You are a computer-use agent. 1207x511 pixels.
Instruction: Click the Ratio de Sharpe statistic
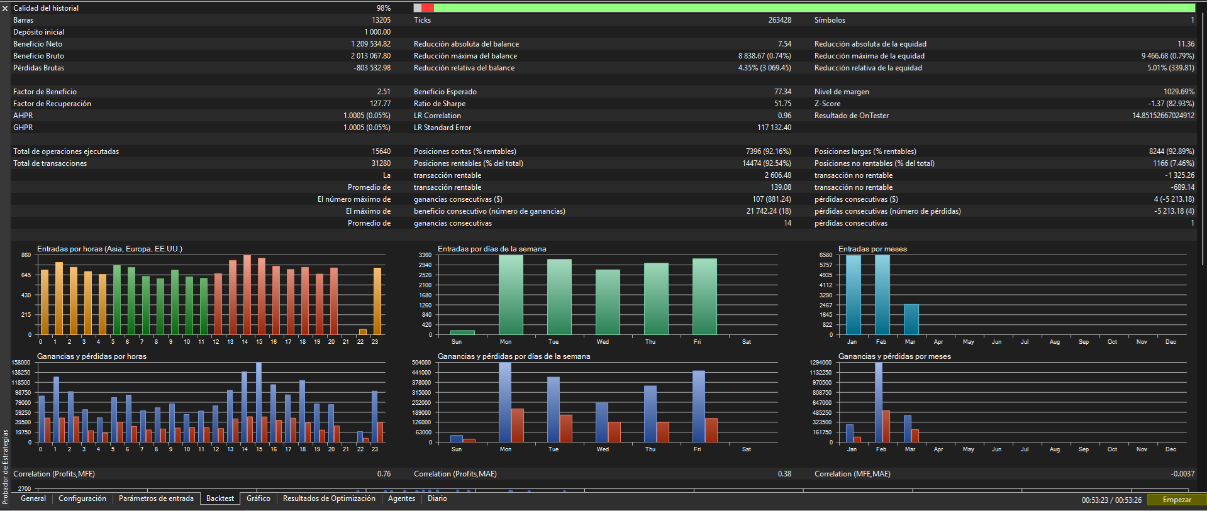tap(440, 104)
